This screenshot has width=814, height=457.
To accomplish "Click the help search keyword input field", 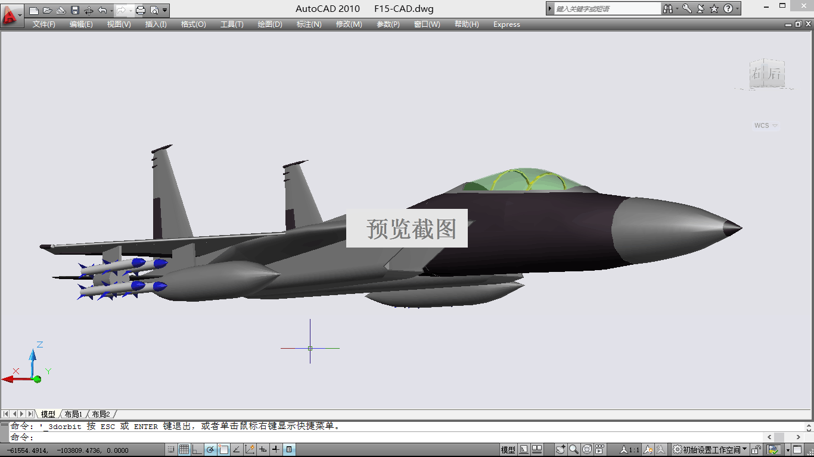I will point(607,9).
